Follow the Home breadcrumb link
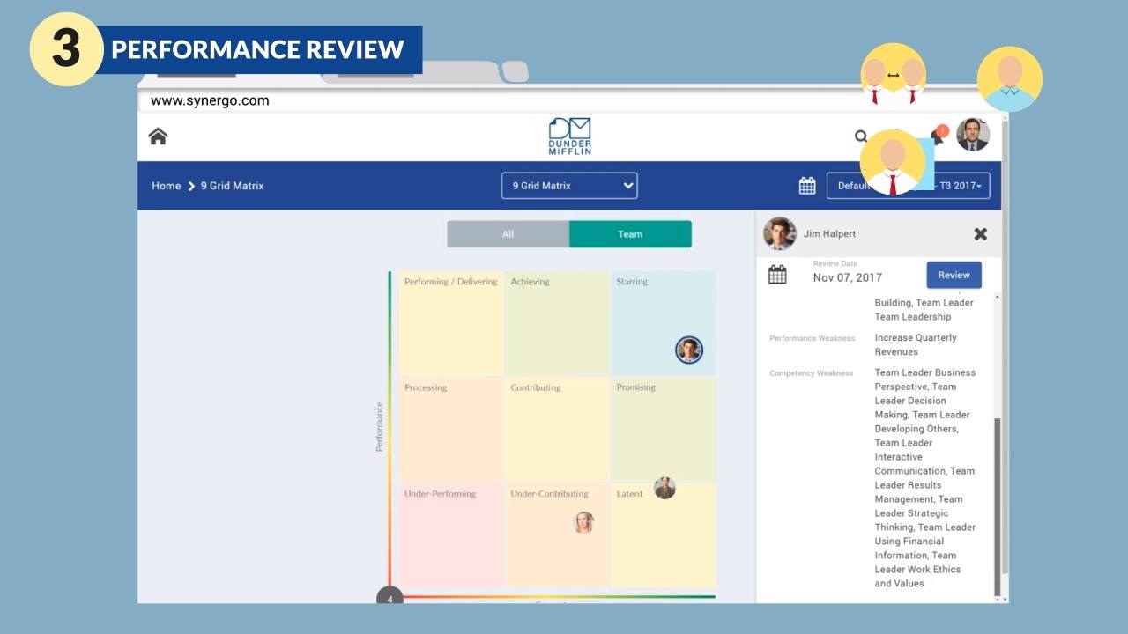 pos(166,186)
